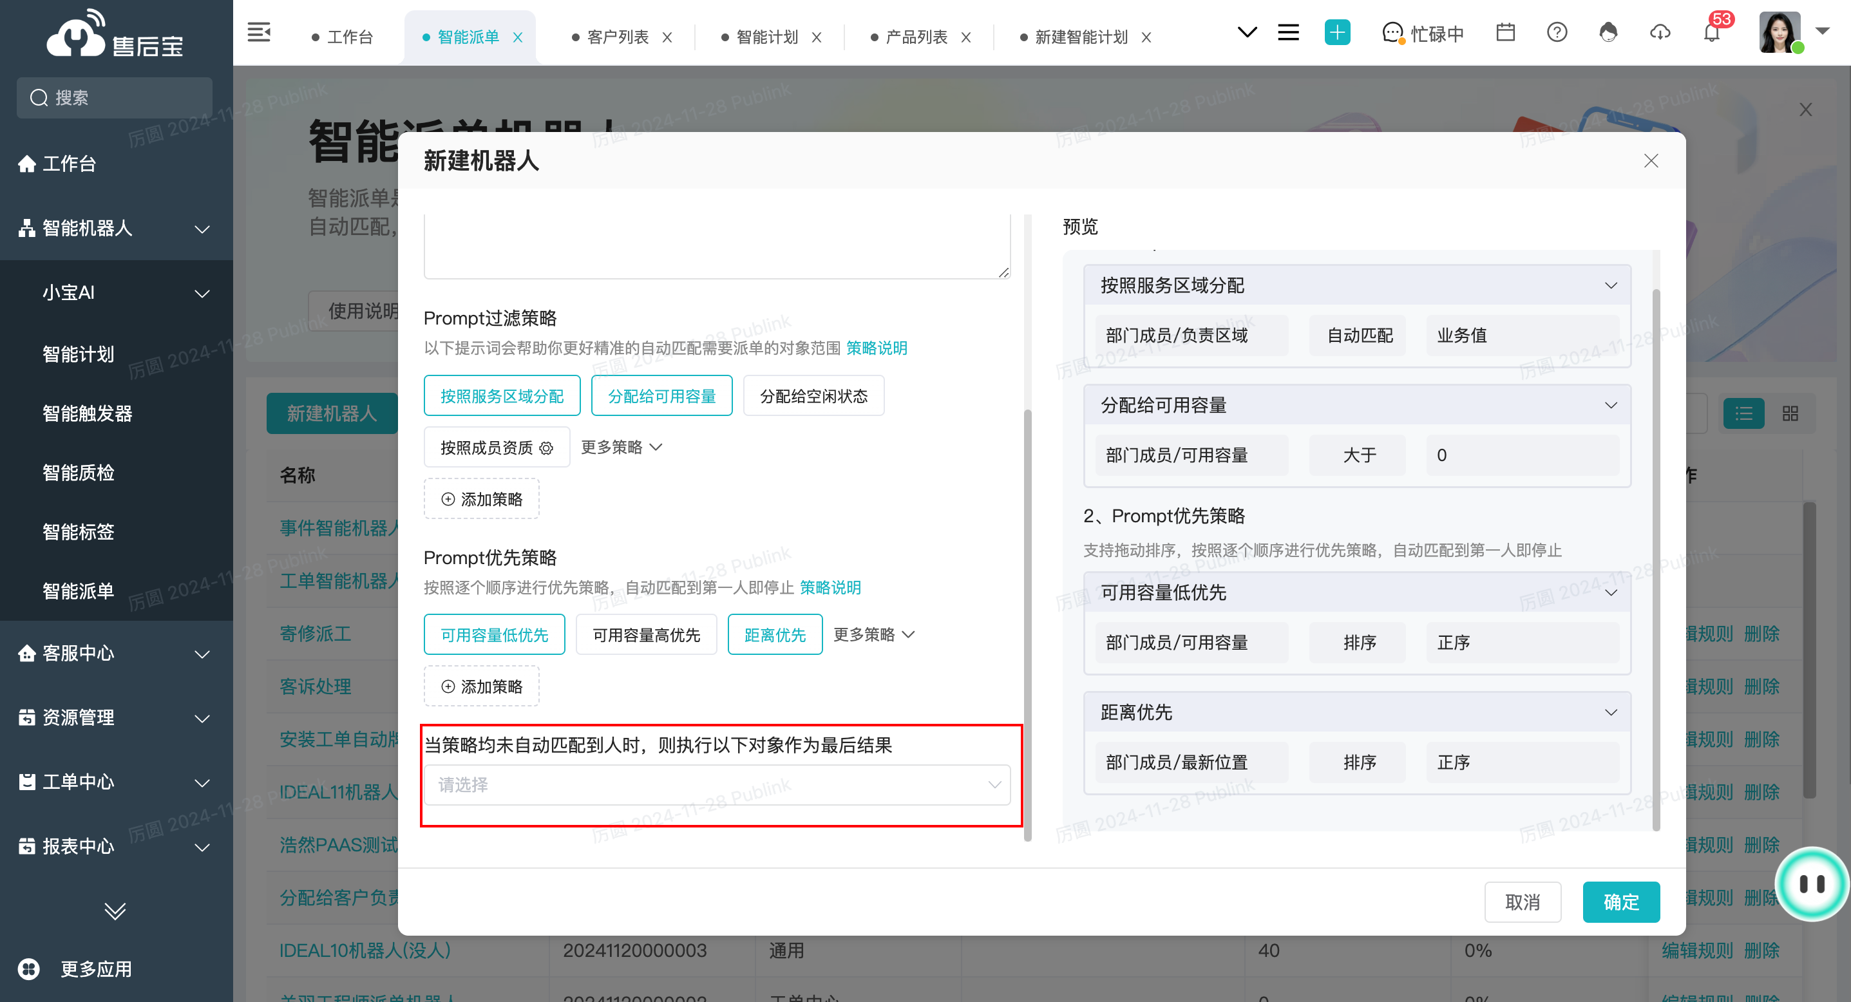Click the settings gear on 按照成员资质
The height and width of the screenshot is (1002, 1851).
pyautogui.click(x=546, y=448)
